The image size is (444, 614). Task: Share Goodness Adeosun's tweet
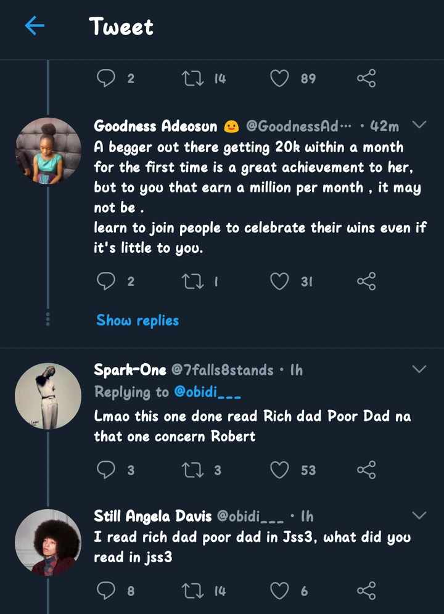tap(366, 282)
